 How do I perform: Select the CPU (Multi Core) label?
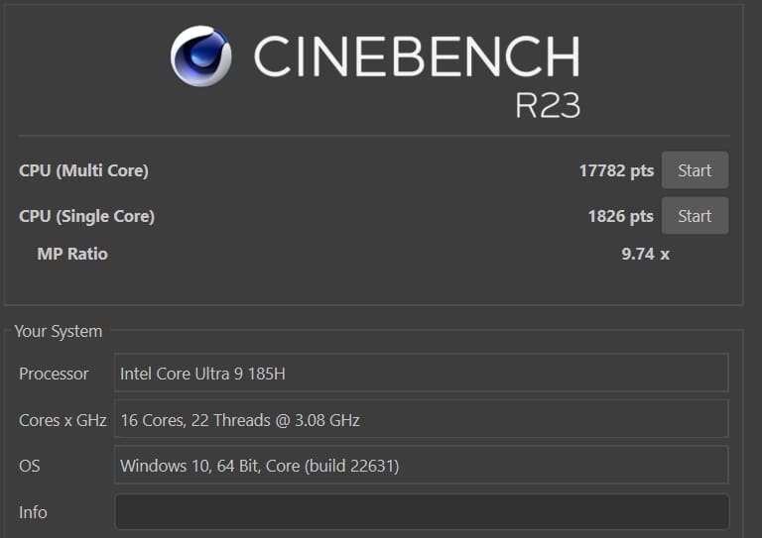click(x=83, y=170)
